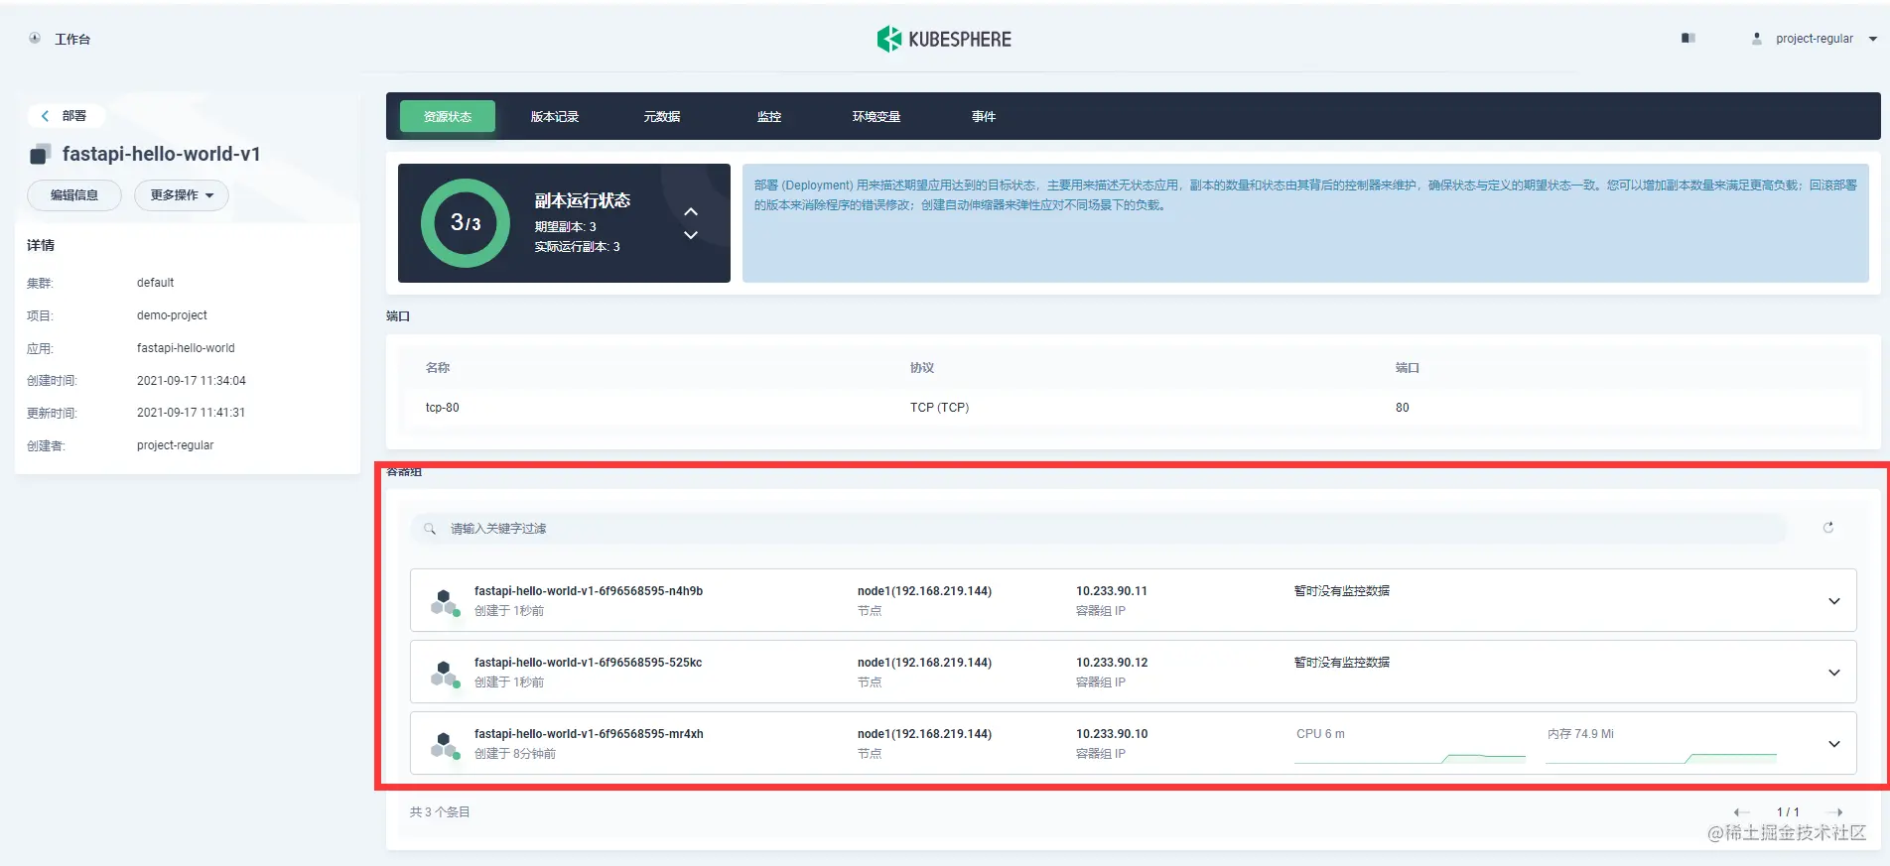Switch to the 元数据 tab

(662, 117)
